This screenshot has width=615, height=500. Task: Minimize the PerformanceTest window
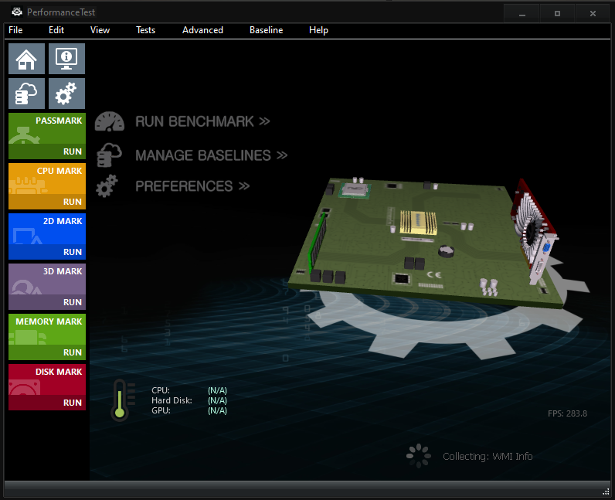pos(522,13)
